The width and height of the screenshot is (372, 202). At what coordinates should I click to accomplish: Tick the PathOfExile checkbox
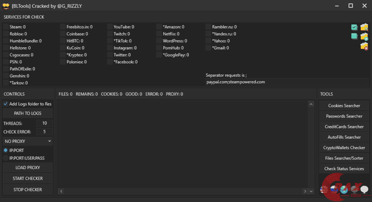(6, 69)
